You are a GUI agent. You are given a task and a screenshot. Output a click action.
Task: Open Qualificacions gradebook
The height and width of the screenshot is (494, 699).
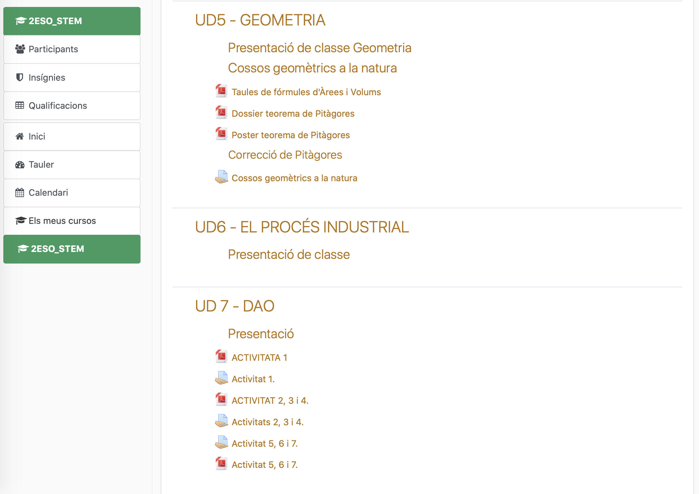(x=58, y=106)
